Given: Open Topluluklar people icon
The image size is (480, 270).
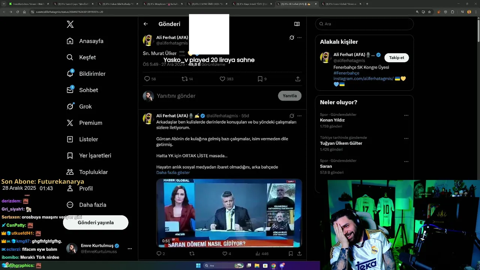Looking at the screenshot, I should 70,172.
